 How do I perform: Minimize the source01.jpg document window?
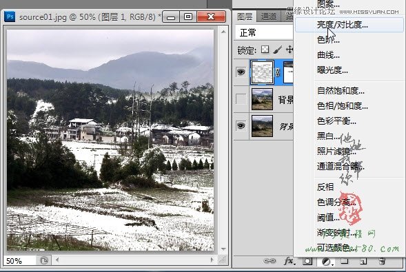pyautogui.click(x=171, y=17)
